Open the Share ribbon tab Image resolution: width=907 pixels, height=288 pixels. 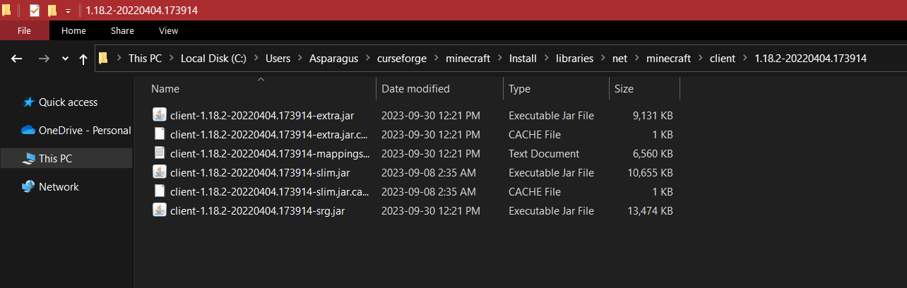point(122,30)
